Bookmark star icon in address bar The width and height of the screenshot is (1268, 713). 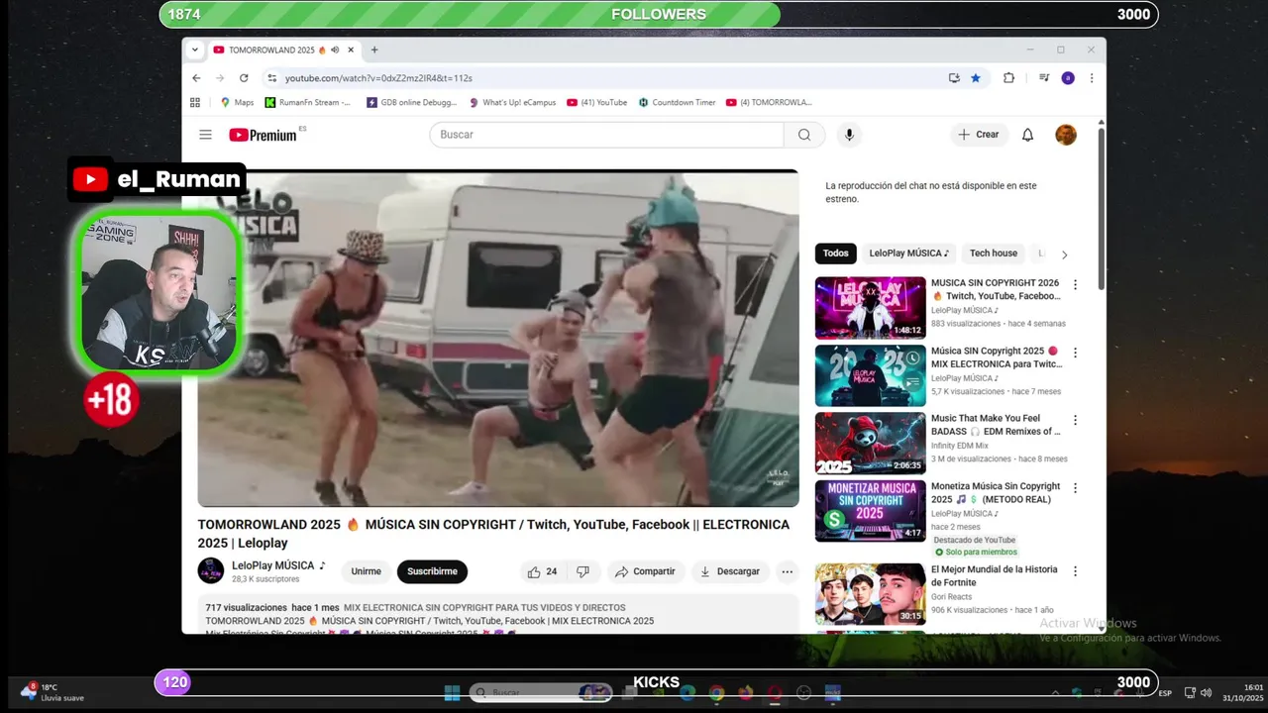976,78
